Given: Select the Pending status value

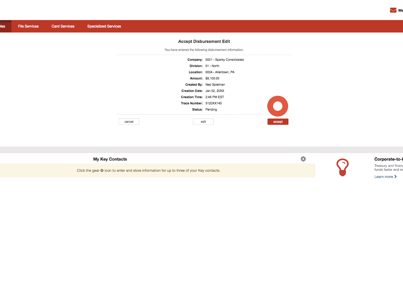Looking at the screenshot, I should tap(211, 109).
